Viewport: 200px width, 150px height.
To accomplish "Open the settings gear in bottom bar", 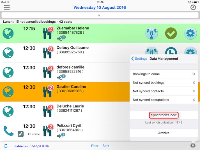I will pos(193,146).
